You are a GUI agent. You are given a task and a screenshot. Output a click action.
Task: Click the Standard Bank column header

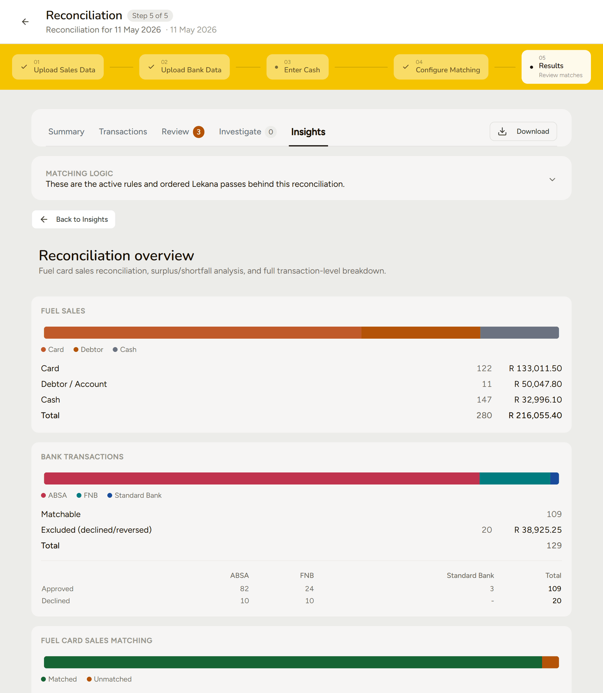point(470,576)
